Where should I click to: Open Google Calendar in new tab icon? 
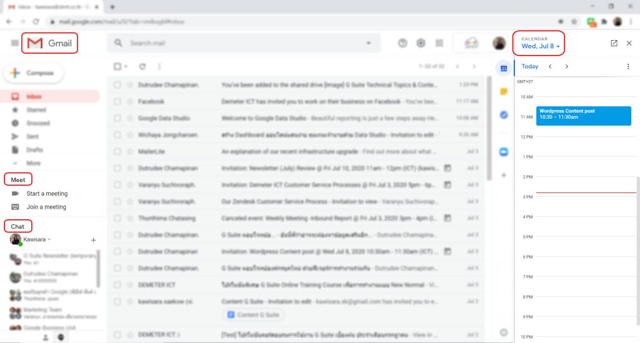coord(614,43)
